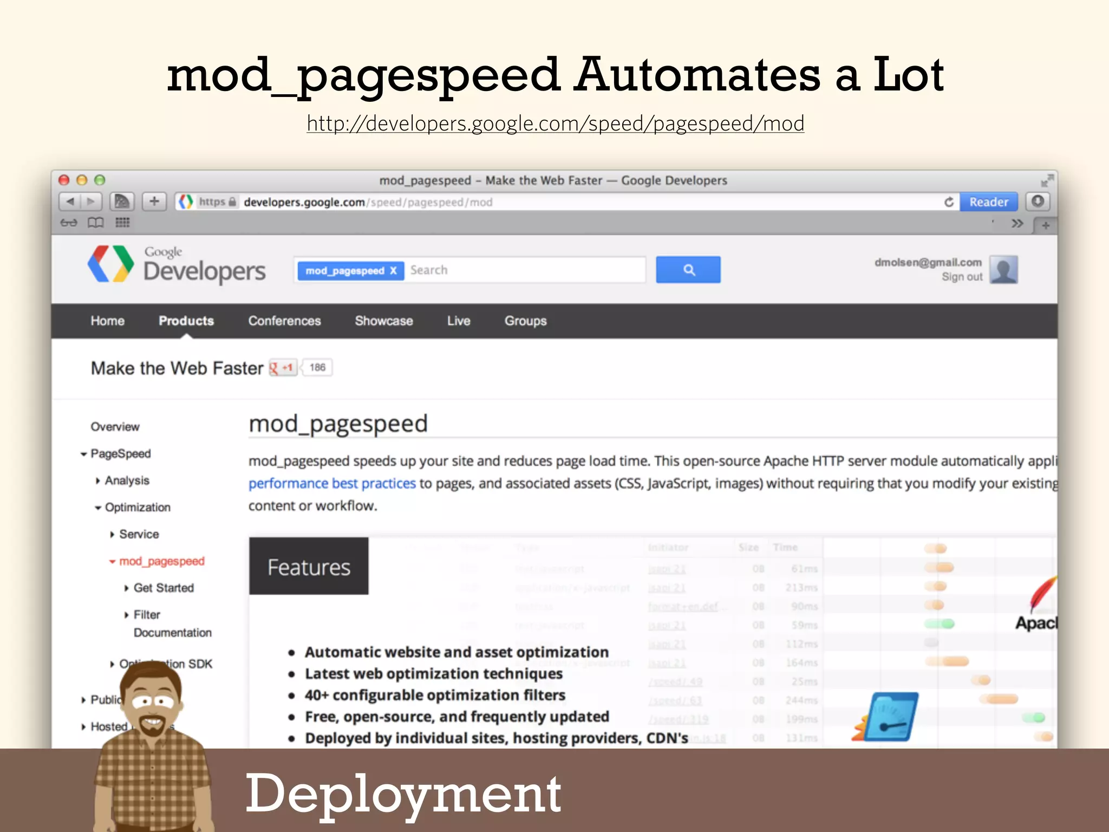This screenshot has width=1109, height=832.
Task: Enter full screen with window arrows icon
Action: click(x=1047, y=180)
